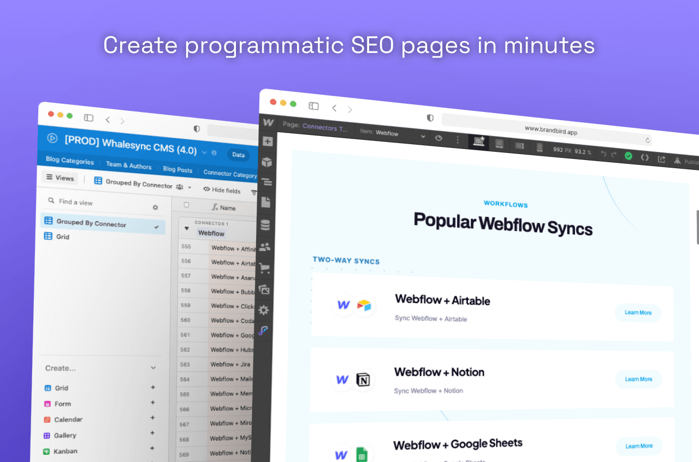The height and width of the screenshot is (462, 699).
Task: Click Learn More for Webflow + Airtable
Action: 638,312
